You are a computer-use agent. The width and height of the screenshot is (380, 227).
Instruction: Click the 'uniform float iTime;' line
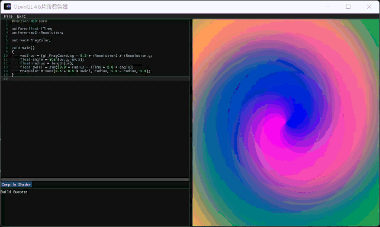tap(32, 28)
